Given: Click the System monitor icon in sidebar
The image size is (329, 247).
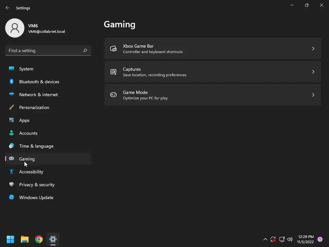Looking at the screenshot, I should [12, 69].
